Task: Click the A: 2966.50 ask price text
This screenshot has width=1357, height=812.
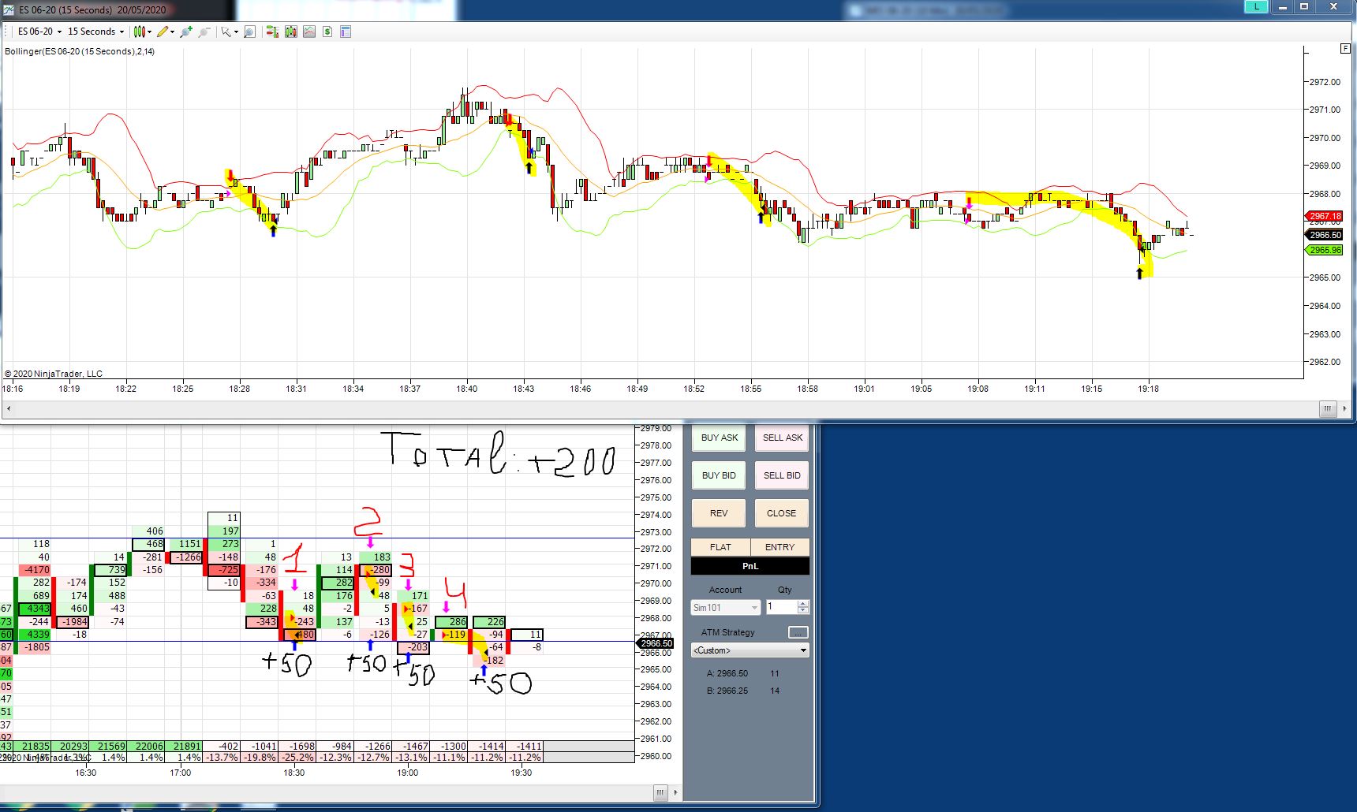Action: [727, 673]
